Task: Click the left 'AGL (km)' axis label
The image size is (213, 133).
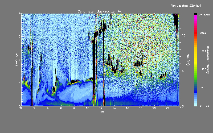Action: (17, 60)
